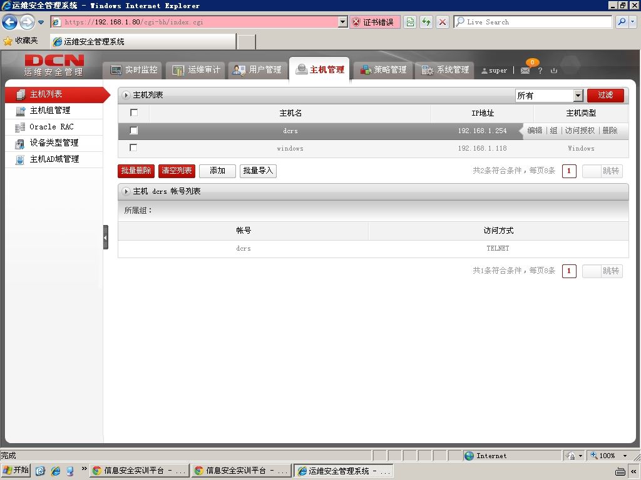Click host list page jump input

coord(592,171)
